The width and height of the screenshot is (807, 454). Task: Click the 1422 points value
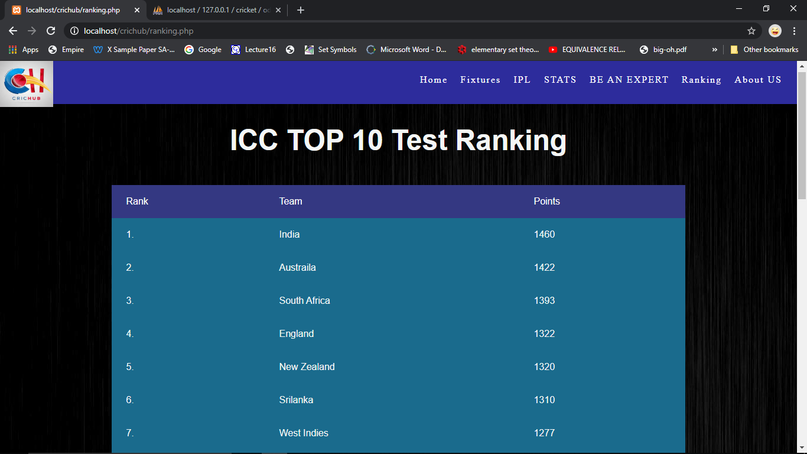tap(545, 268)
